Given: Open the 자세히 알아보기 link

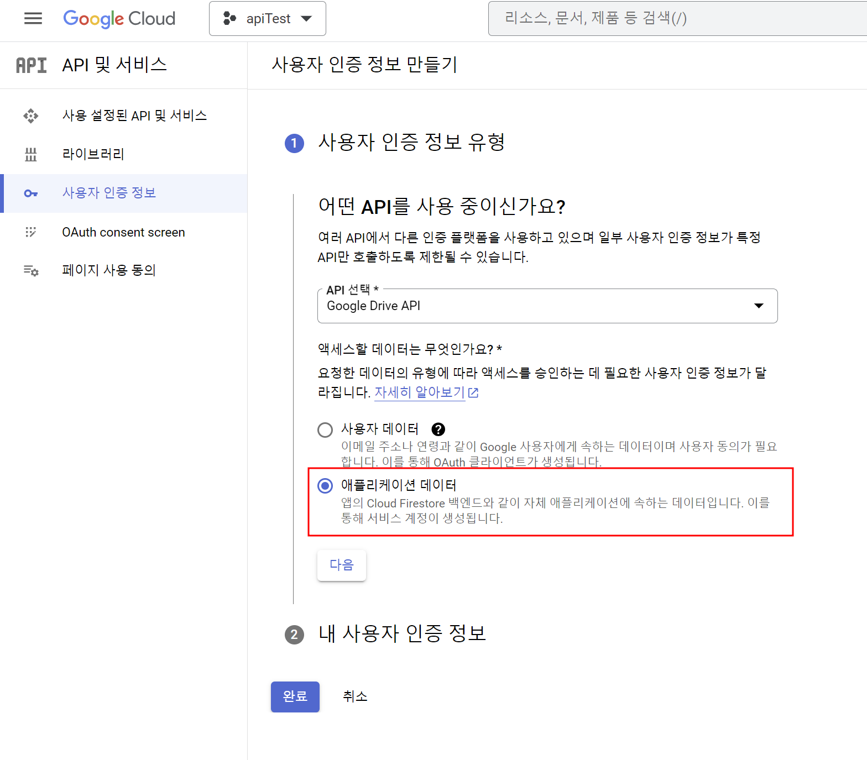Looking at the screenshot, I should click(x=419, y=392).
